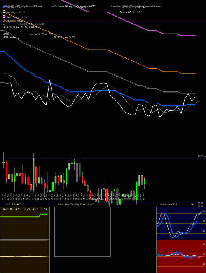Click the 'BUY Slowing @ 0%' text
This screenshot has width=206, height=273.
(65, 37)
